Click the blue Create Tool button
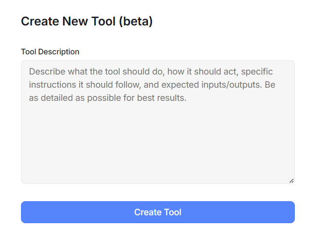Screen dimensions: 318x242 [x=158, y=212]
